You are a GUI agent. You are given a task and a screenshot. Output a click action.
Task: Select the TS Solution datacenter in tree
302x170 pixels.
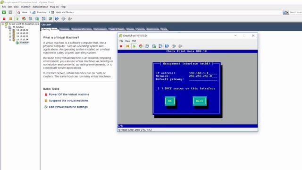18,27
